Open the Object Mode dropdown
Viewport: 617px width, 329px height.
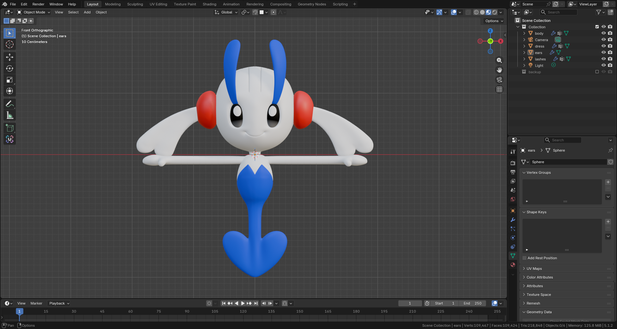tap(34, 12)
